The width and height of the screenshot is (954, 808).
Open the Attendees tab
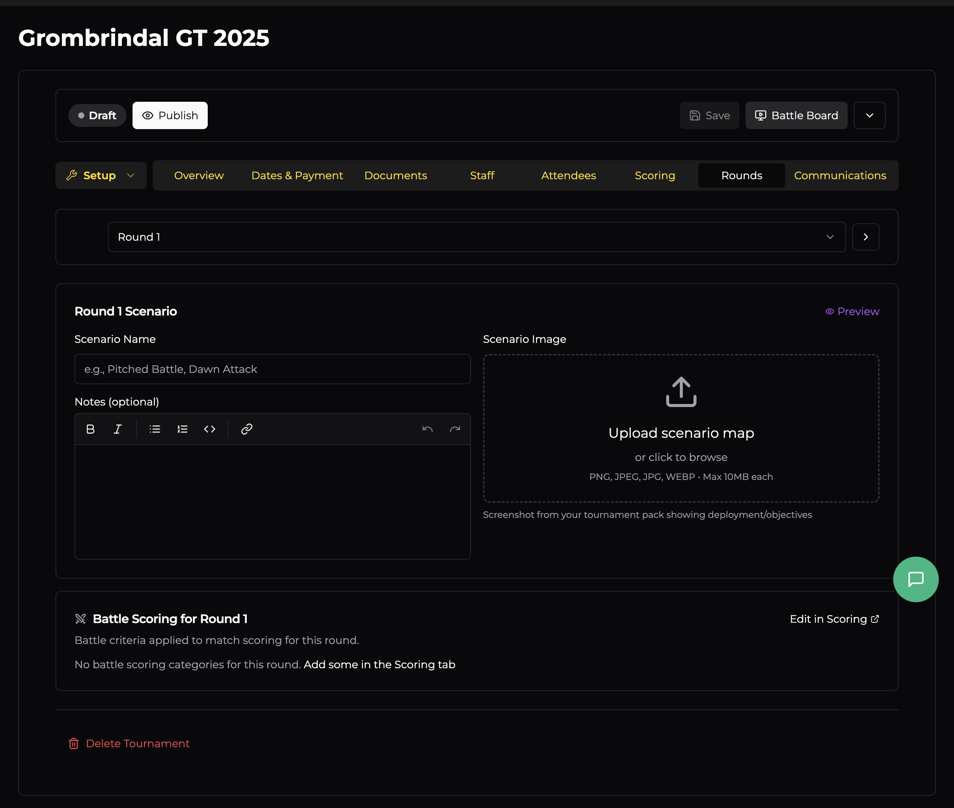click(x=568, y=175)
